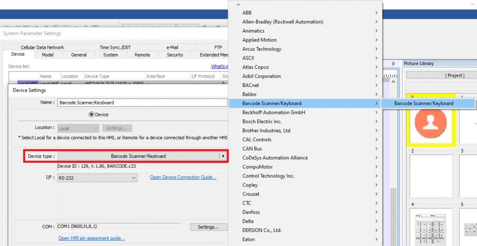This screenshot has width=477, height=246.
Task: Select Baldor in the device menu
Action: click(x=305, y=94)
